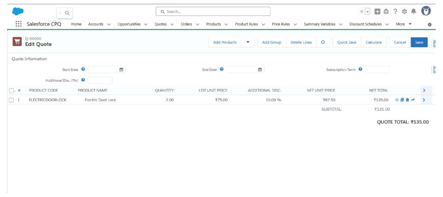443x197 pixels.
Task: Edit the 2.00 quantity cell
Action: 169,100
